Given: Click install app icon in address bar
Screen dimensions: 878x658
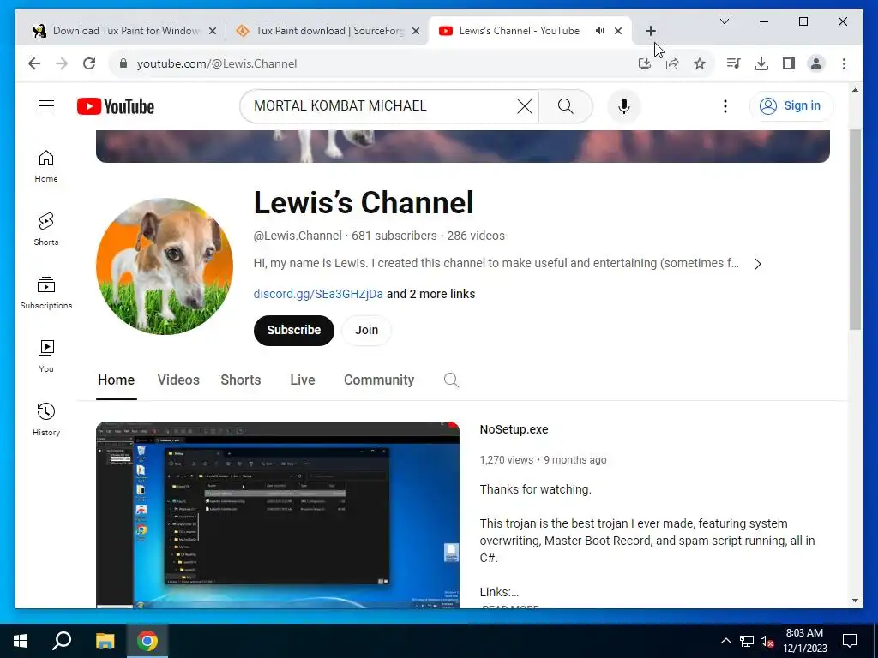Looking at the screenshot, I should tap(645, 63).
